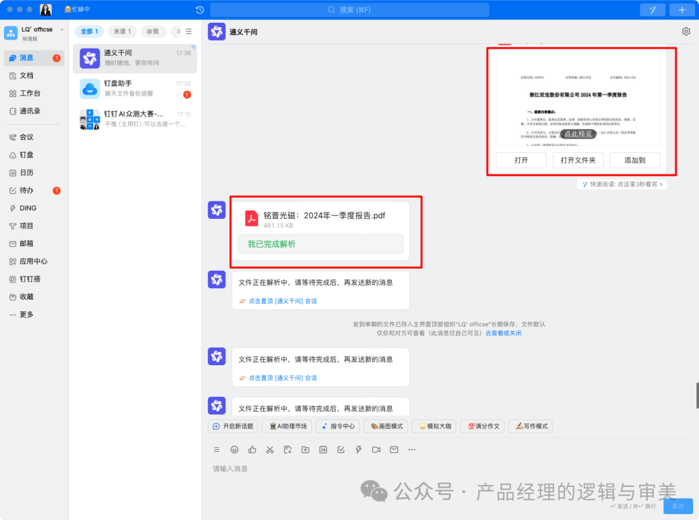This screenshot has width=699, height=520.
Task: Click the chat scrollbar thumb
Action: point(697,395)
